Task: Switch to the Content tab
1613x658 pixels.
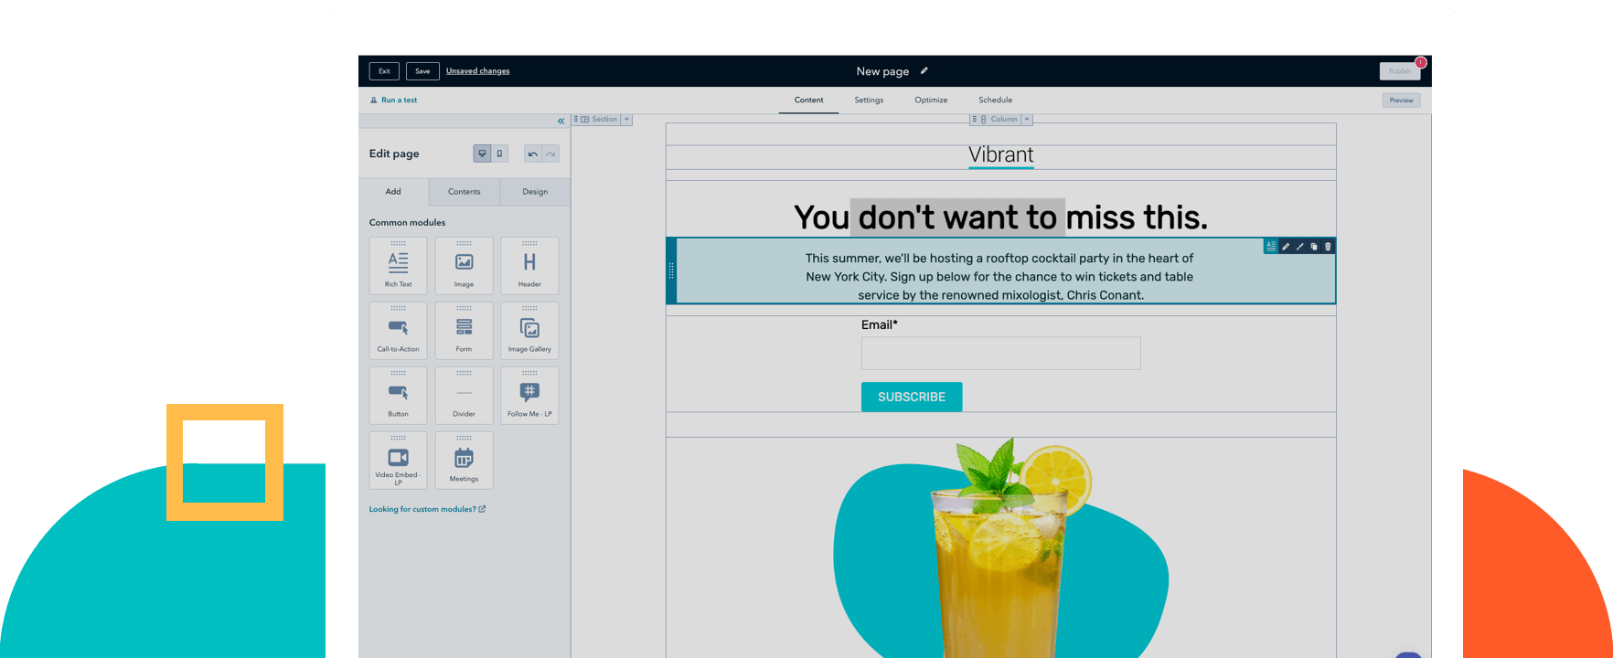Action: [808, 101]
